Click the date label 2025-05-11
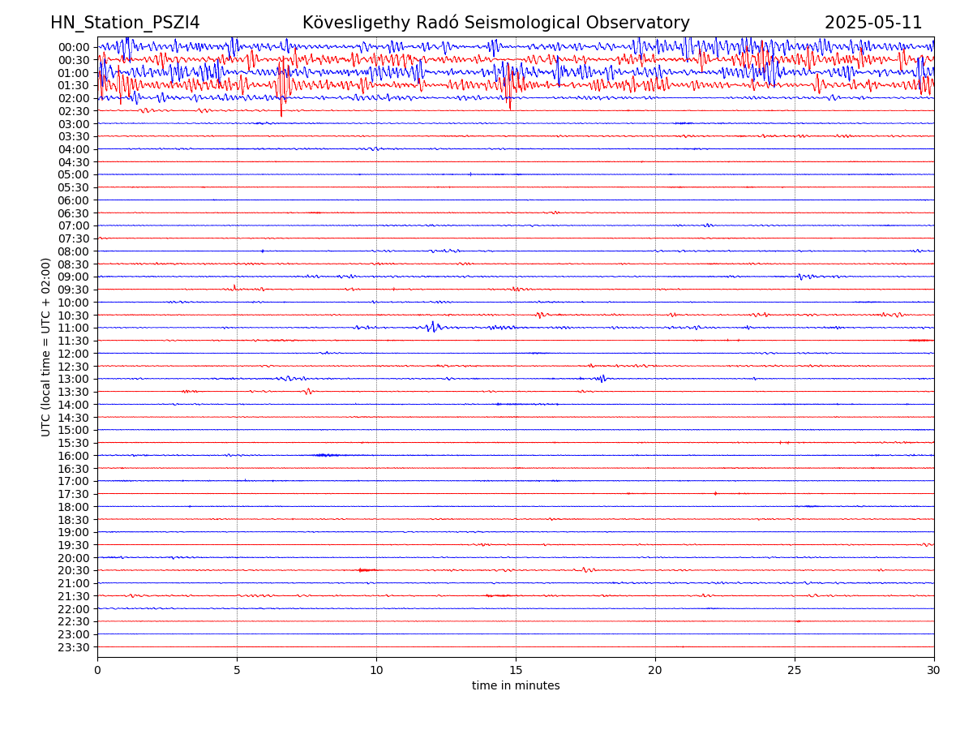 click(x=872, y=23)
